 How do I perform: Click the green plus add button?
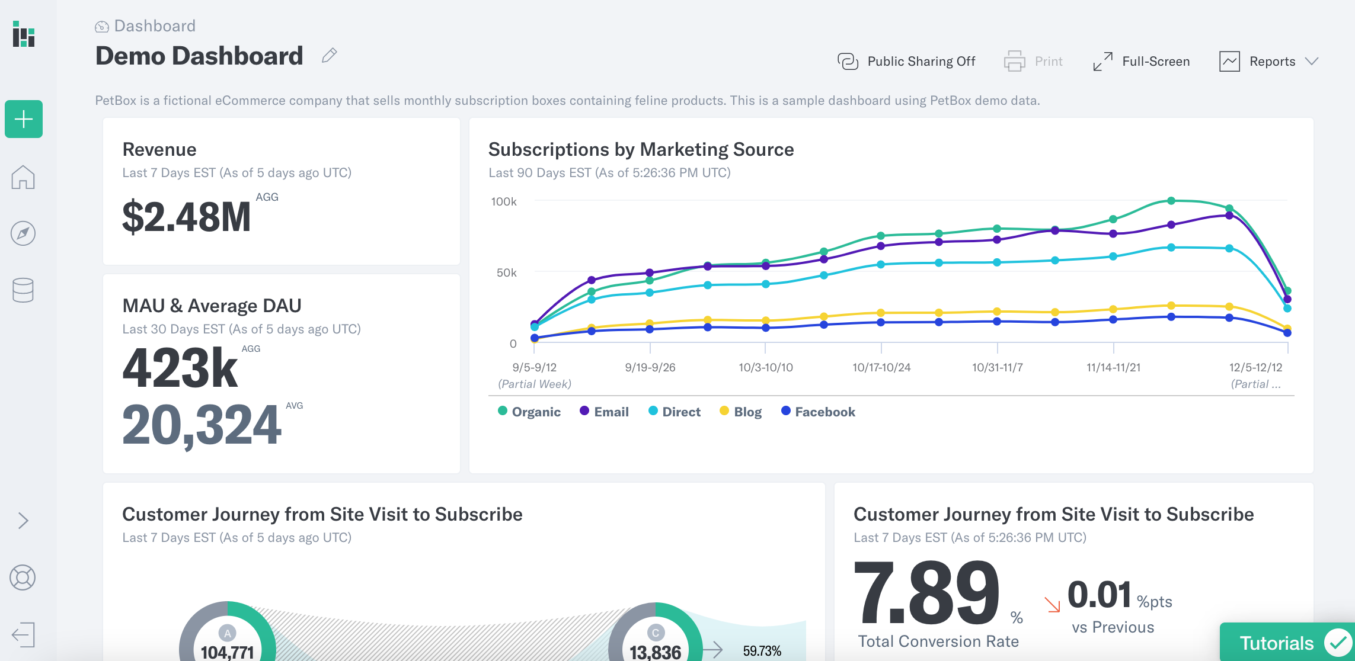click(24, 119)
